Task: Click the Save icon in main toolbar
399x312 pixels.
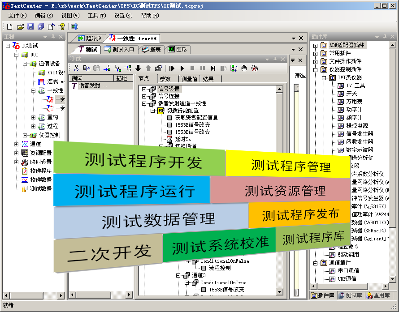Action: 30,27
